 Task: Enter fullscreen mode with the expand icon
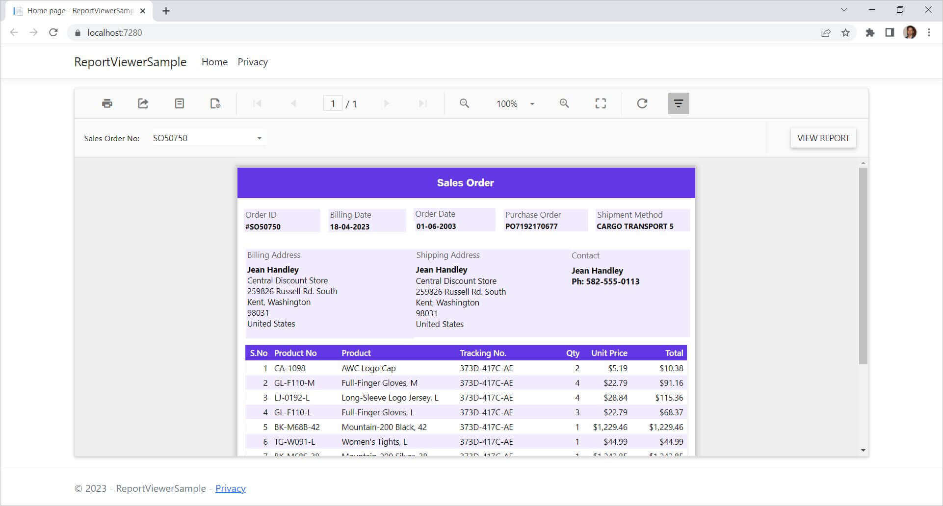[600, 103]
